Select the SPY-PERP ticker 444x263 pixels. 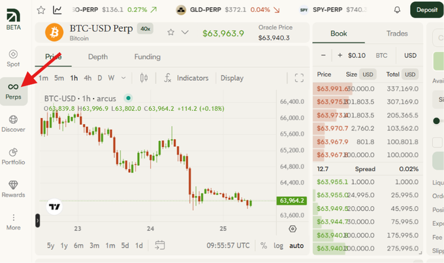tap(333, 10)
